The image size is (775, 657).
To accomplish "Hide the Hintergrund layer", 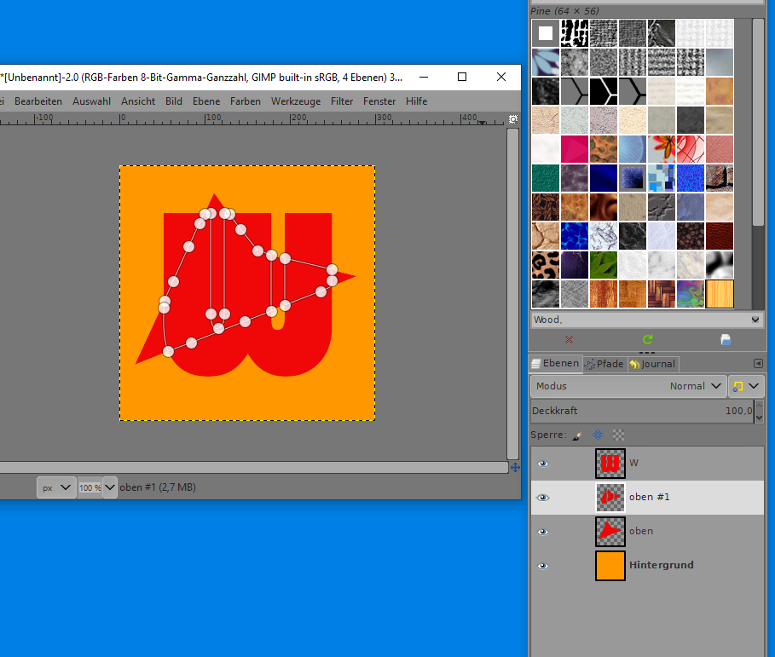I will (x=543, y=566).
